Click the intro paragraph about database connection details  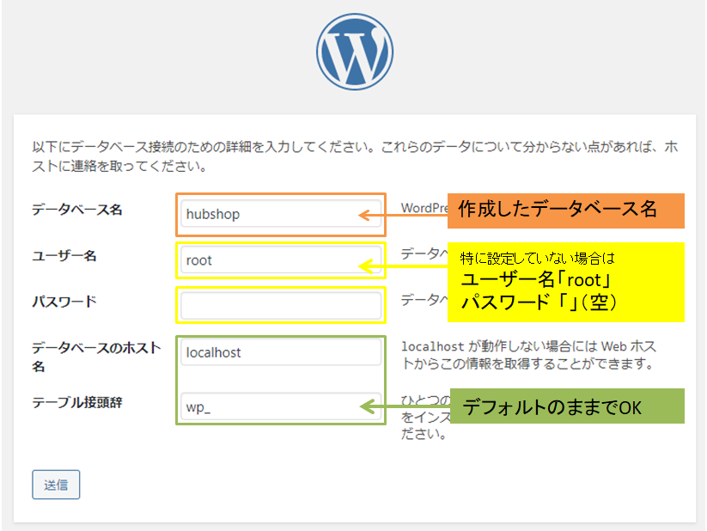click(355, 156)
